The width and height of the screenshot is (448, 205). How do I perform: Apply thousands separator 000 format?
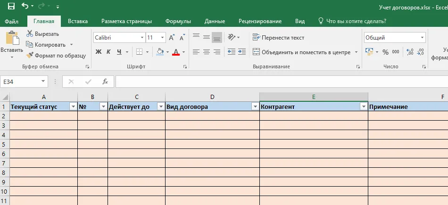pyautogui.click(x=396, y=52)
